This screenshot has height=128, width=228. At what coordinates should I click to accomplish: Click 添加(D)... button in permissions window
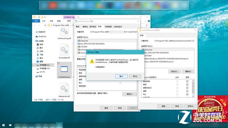(x=175, y=71)
